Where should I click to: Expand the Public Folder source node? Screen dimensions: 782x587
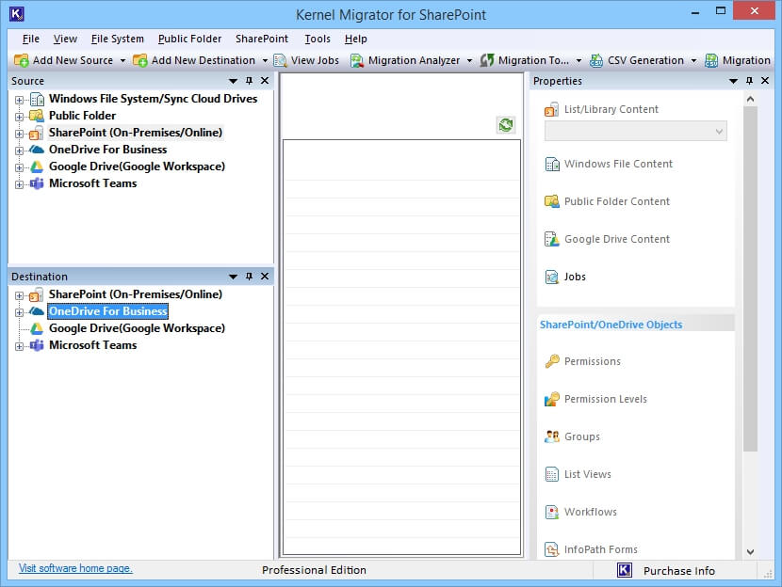(x=19, y=117)
